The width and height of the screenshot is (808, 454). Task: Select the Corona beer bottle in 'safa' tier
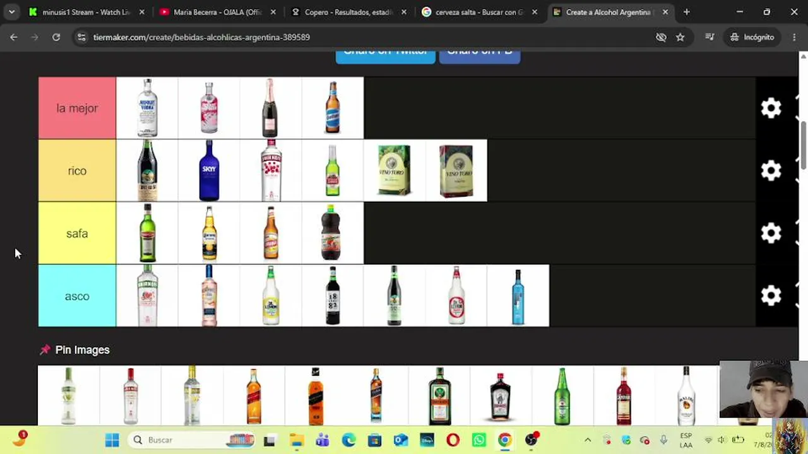click(x=209, y=233)
